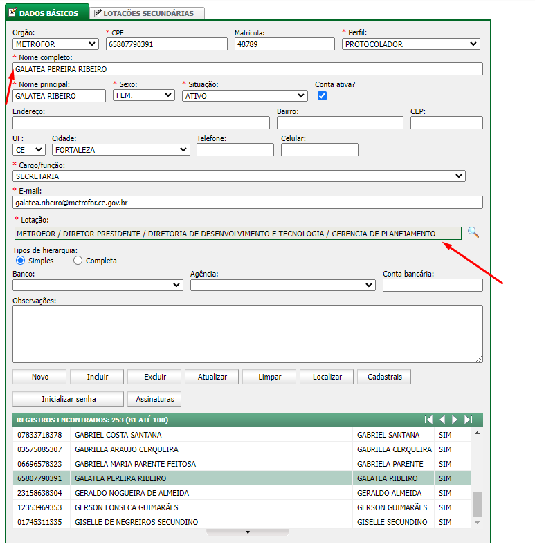Select row GABRIELA ARAUJO CERQUEIRA
The image size is (535, 551).
pos(242,449)
